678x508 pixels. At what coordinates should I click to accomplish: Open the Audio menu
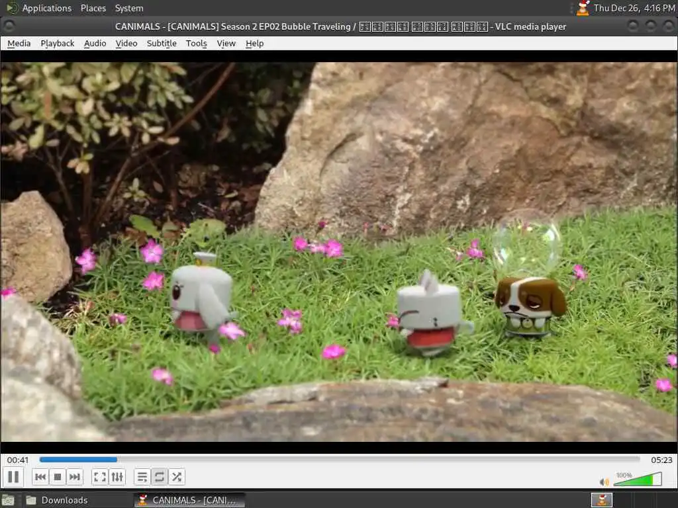click(x=95, y=43)
